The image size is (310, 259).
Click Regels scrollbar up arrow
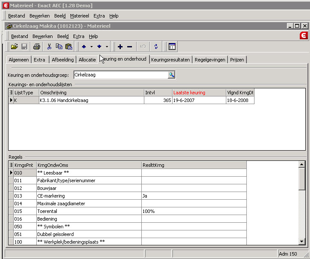click(x=302, y=164)
